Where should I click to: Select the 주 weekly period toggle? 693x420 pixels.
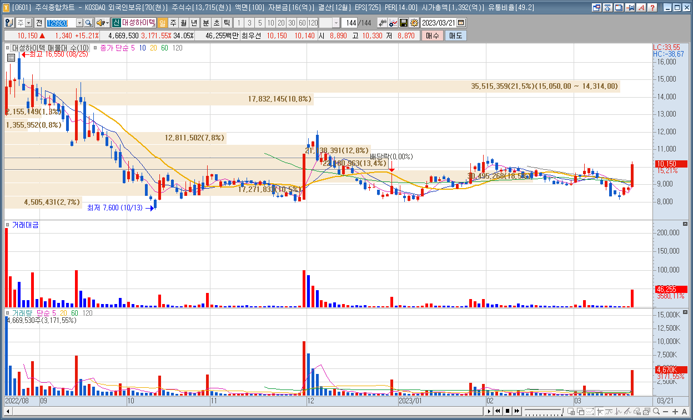(x=173, y=23)
